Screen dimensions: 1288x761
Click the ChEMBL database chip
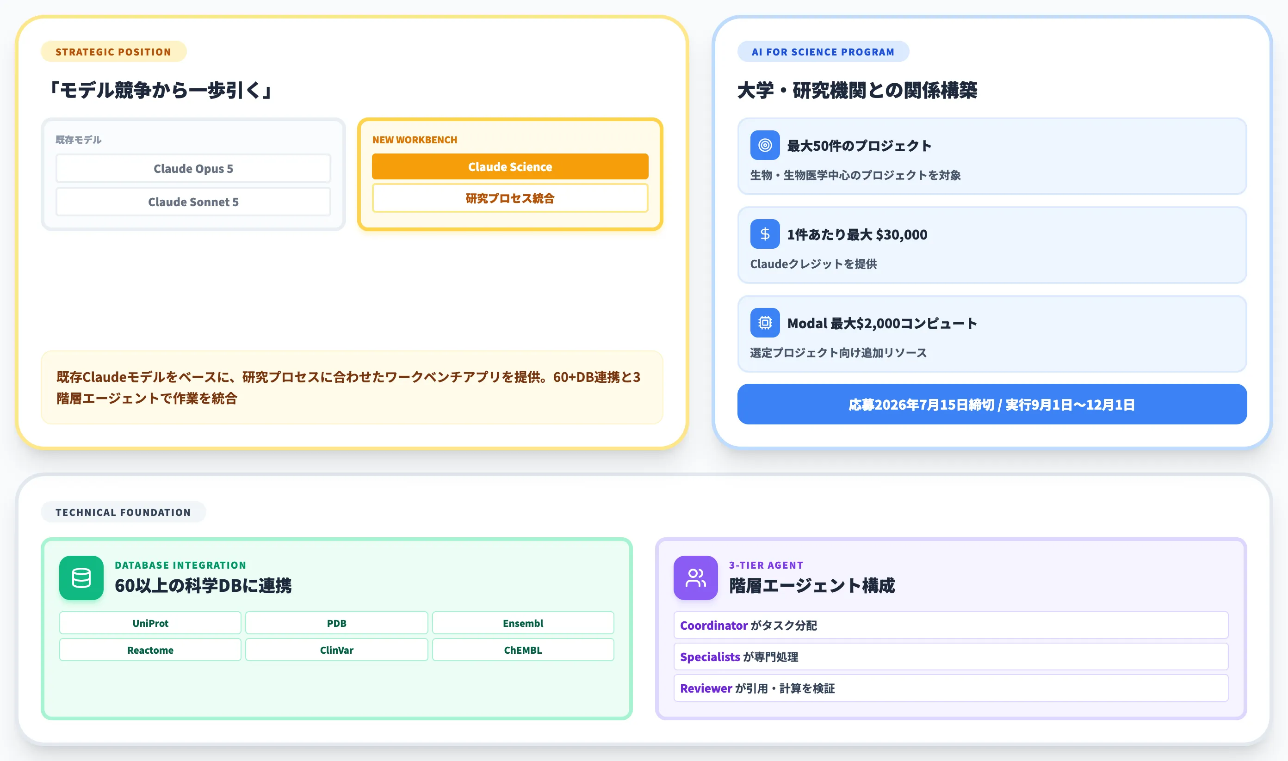(522, 650)
